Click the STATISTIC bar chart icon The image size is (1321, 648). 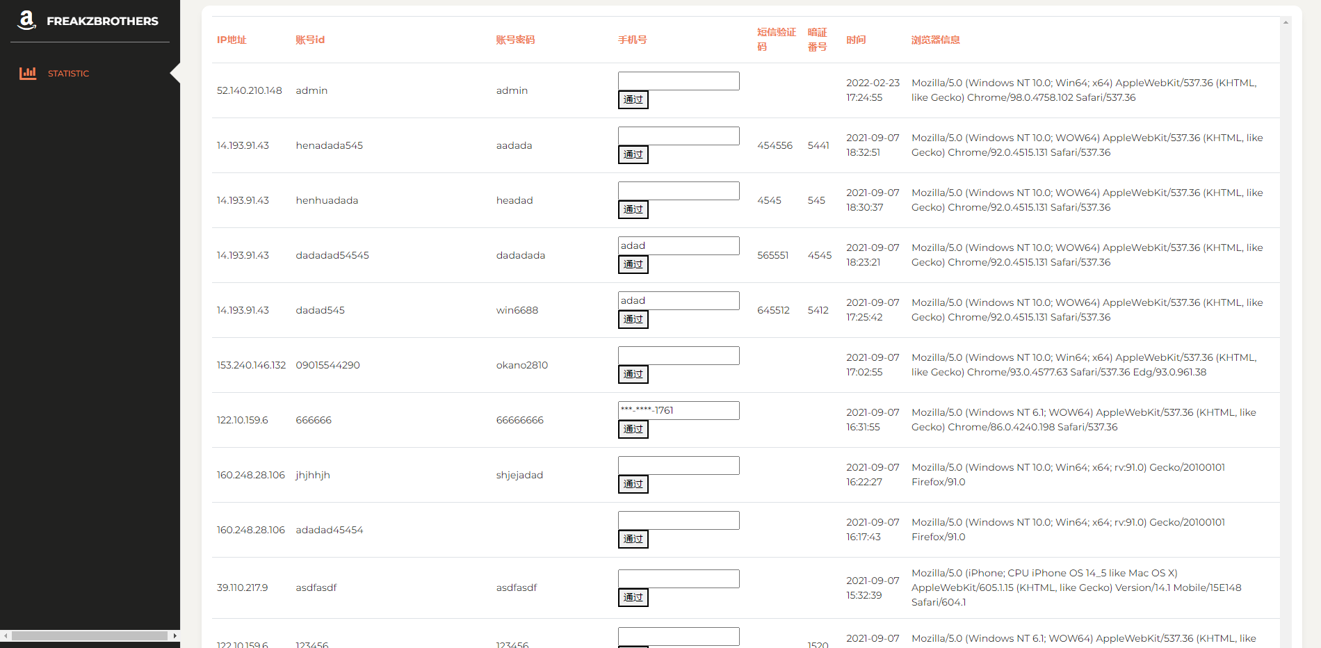click(28, 73)
